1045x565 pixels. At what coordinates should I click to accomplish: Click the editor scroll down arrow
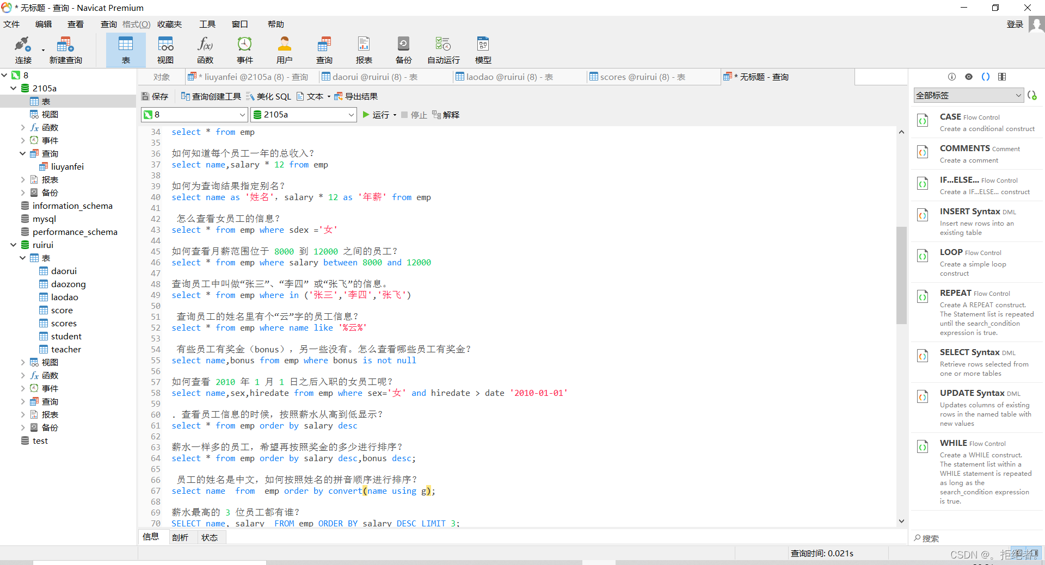click(x=901, y=521)
